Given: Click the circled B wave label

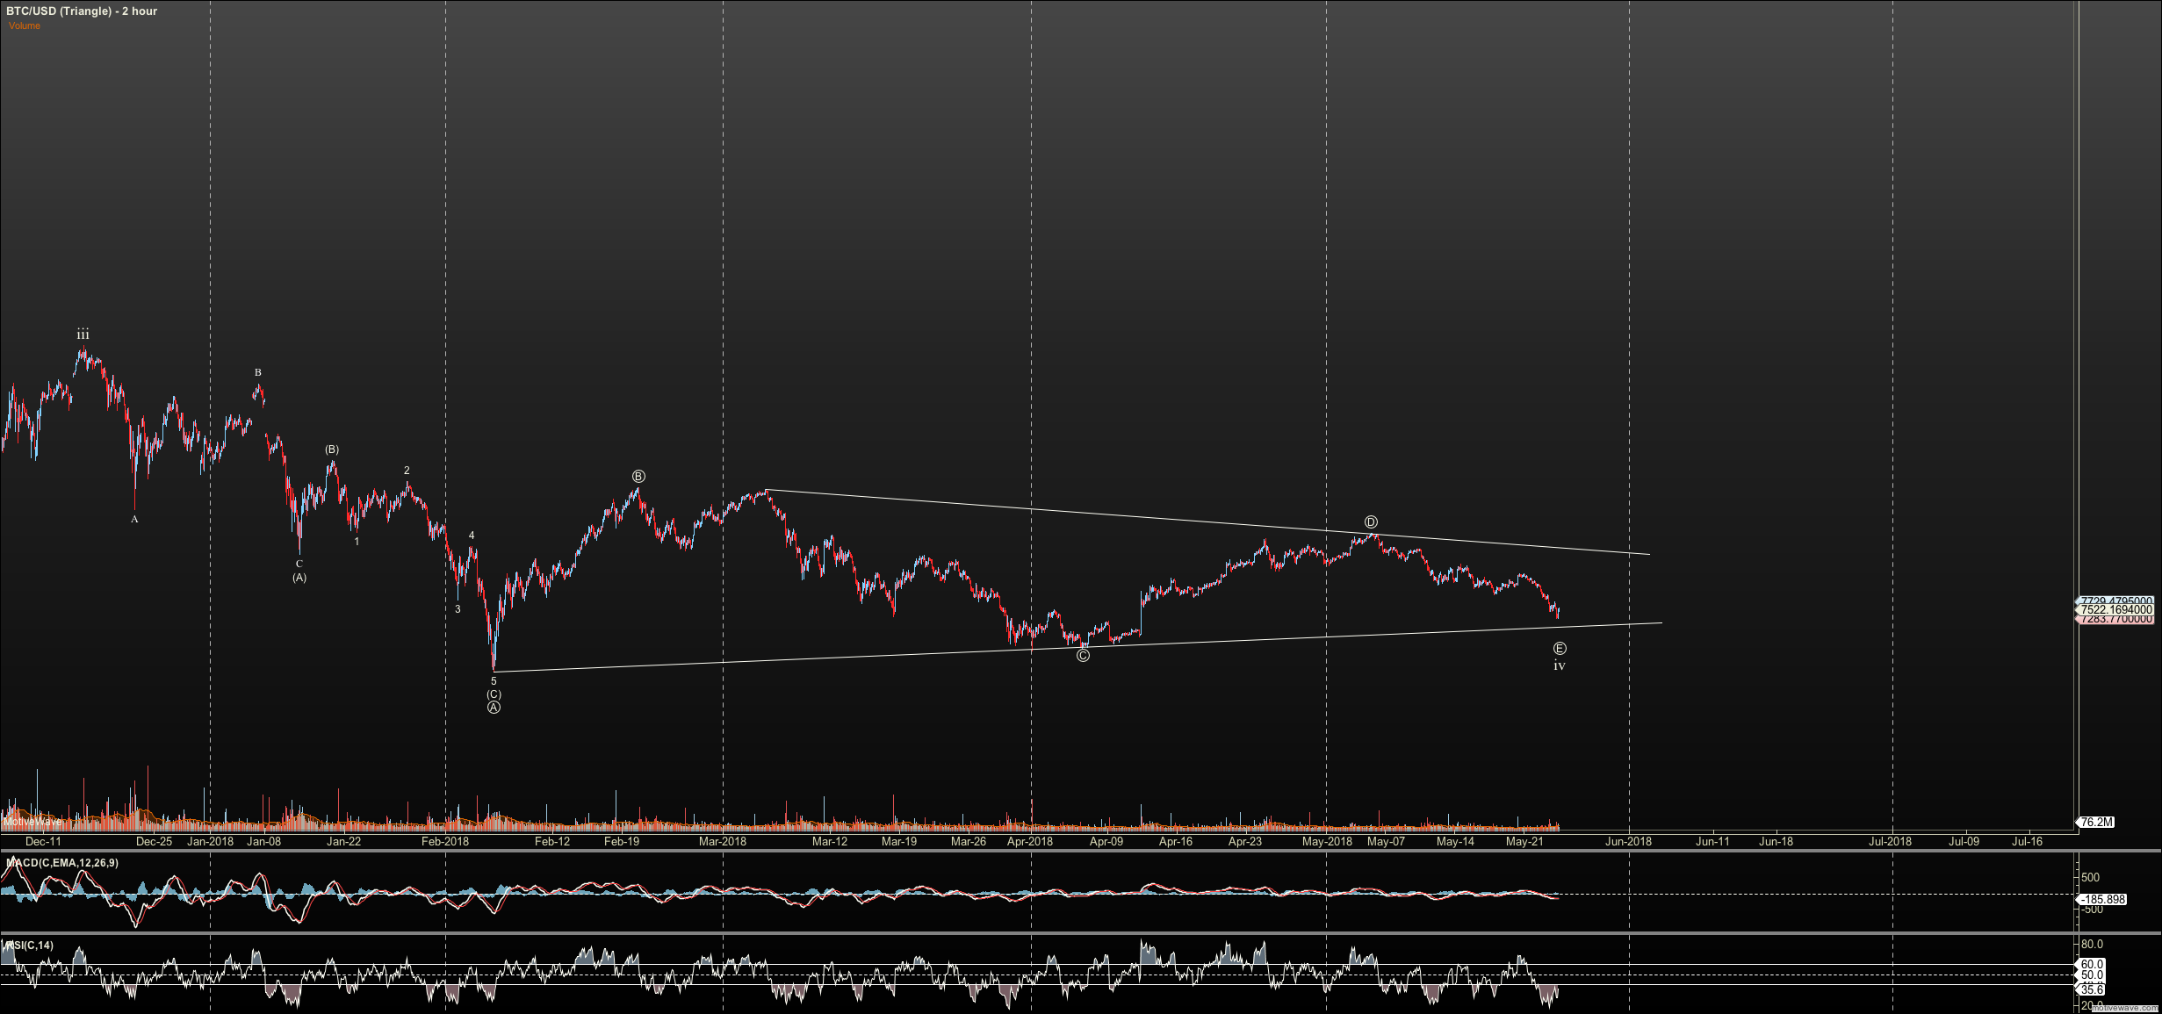Looking at the screenshot, I should click(x=638, y=477).
